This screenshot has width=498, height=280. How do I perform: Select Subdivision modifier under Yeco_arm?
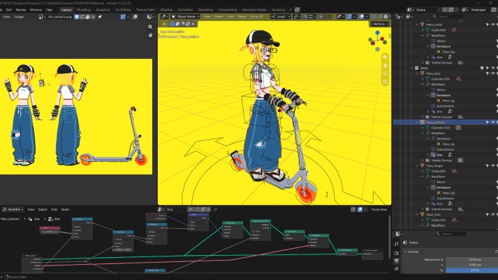(x=445, y=106)
